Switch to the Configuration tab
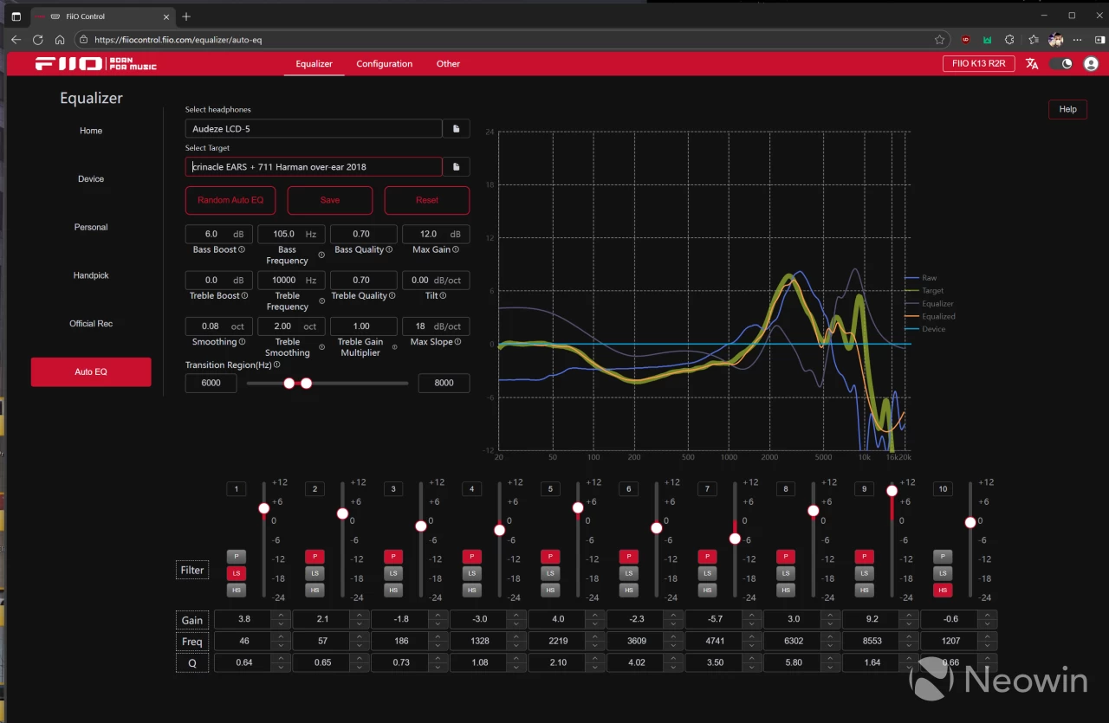Viewport: 1109px width, 723px height. tap(385, 63)
